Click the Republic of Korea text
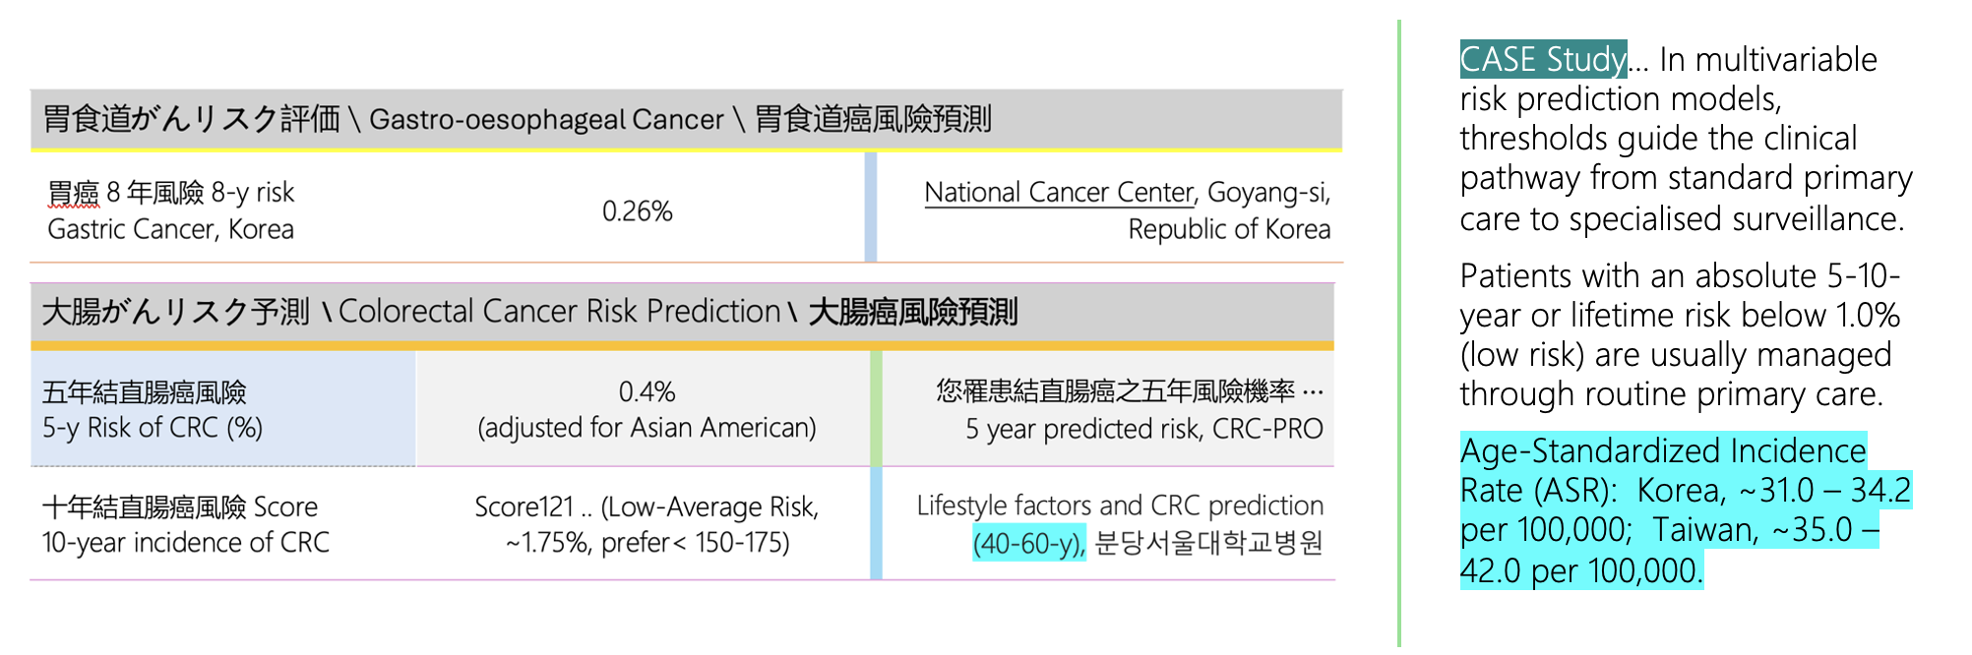The height and width of the screenshot is (655, 1972). point(1229,230)
